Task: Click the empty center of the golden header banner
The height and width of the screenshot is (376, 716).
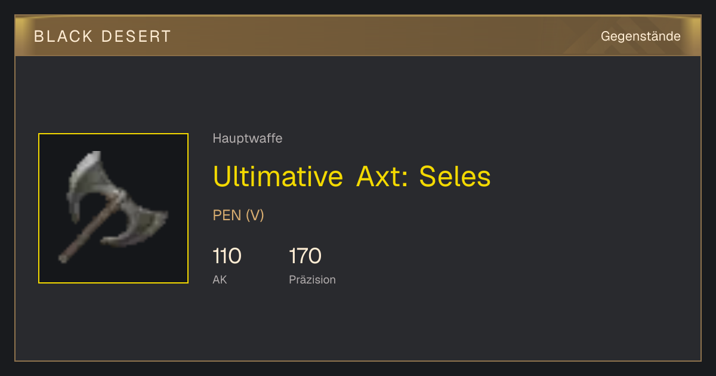Action: click(382, 36)
